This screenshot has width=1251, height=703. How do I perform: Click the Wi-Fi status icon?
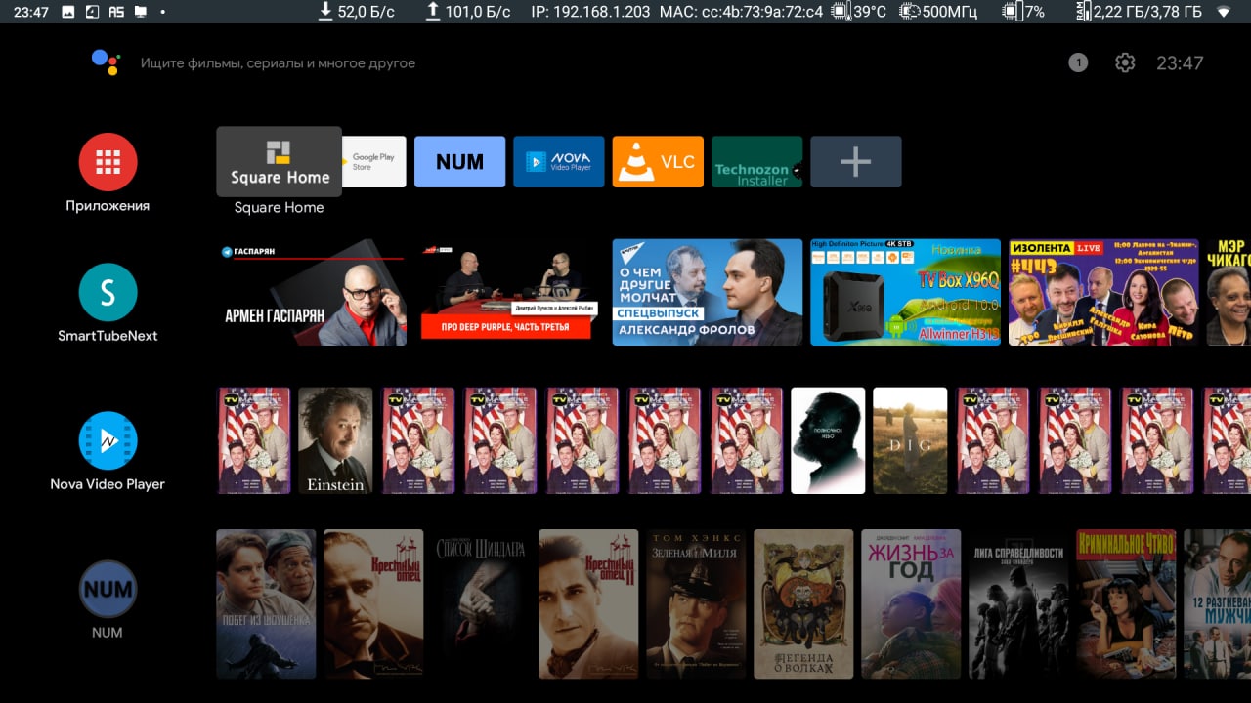(1224, 12)
